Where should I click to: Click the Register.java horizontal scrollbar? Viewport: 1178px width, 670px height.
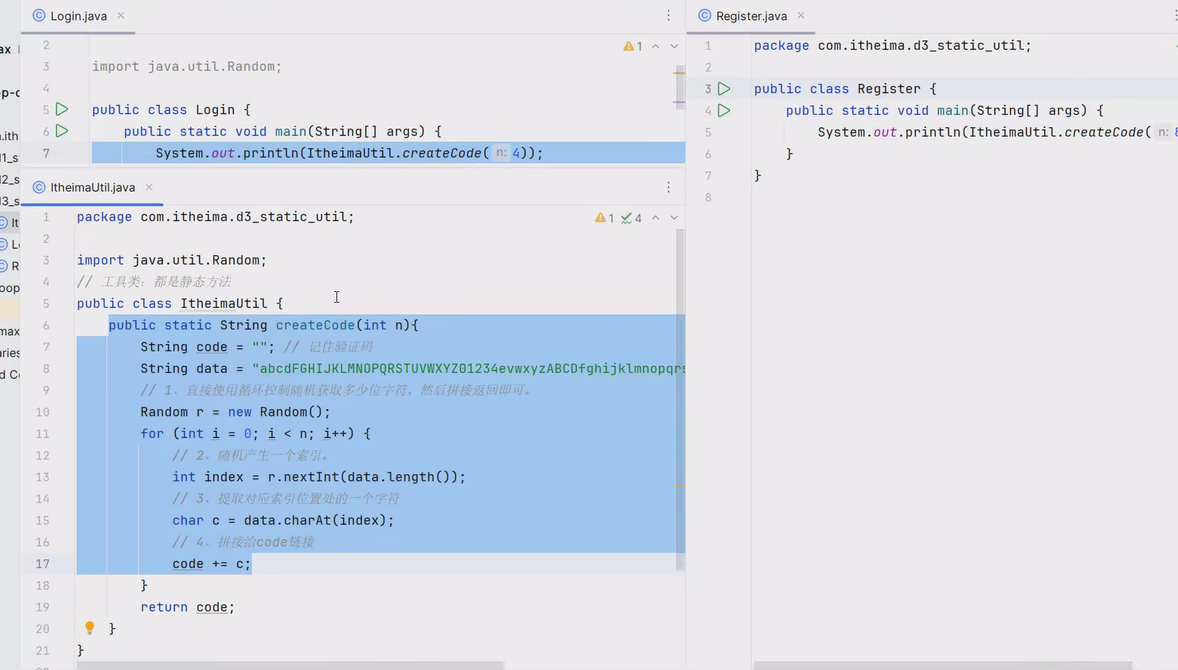tap(943, 665)
